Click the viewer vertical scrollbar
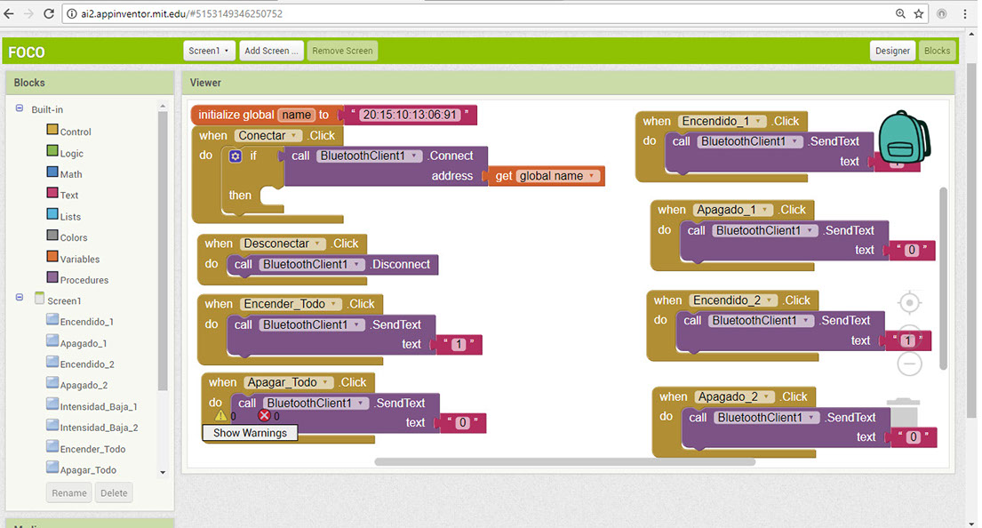Screen dimensions: 982x528 (x=943, y=278)
